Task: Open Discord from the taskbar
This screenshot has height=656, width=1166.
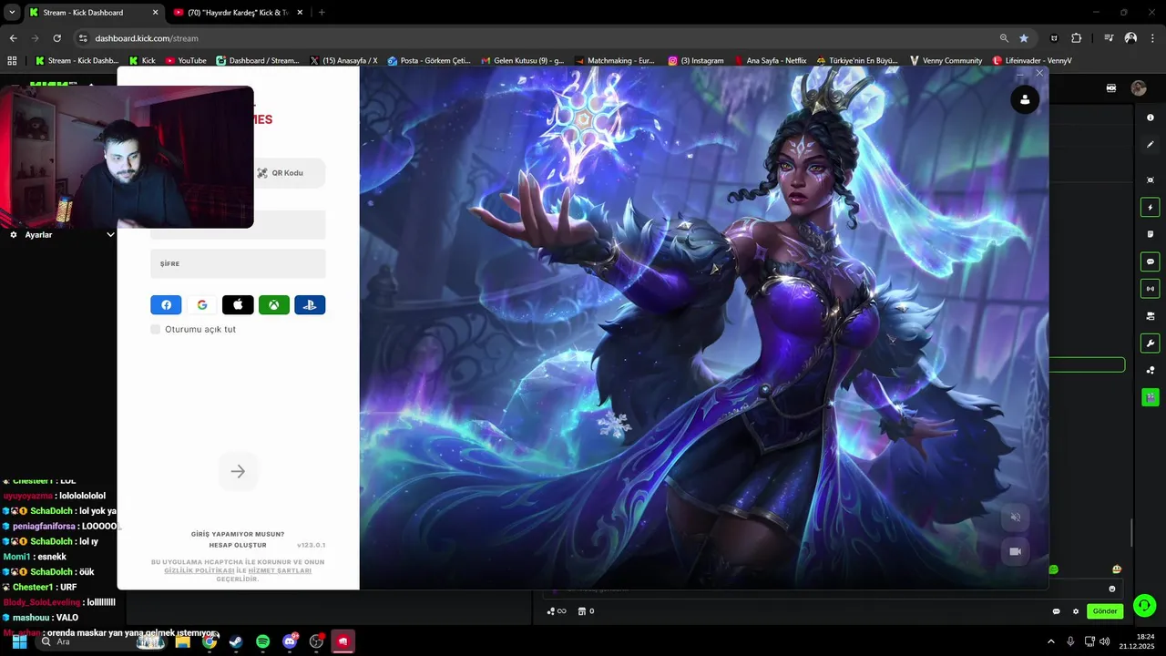Action: [290, 641]
